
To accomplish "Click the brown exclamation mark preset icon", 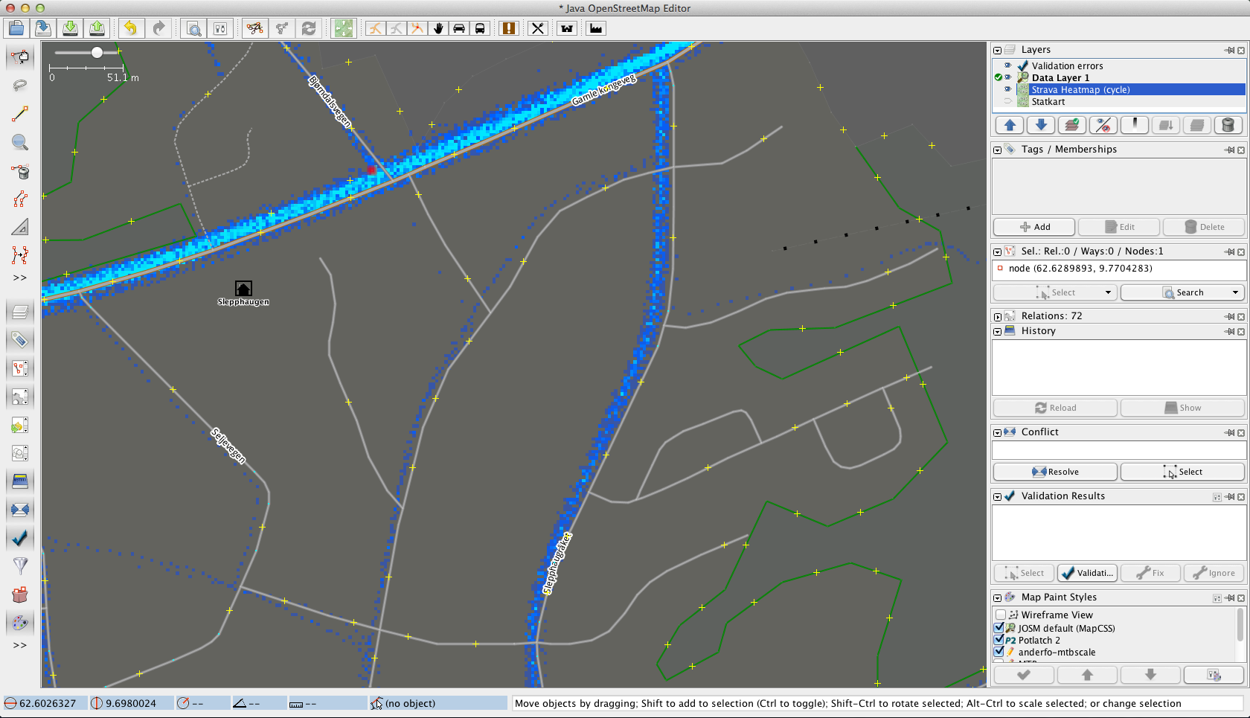I will 509,28.
